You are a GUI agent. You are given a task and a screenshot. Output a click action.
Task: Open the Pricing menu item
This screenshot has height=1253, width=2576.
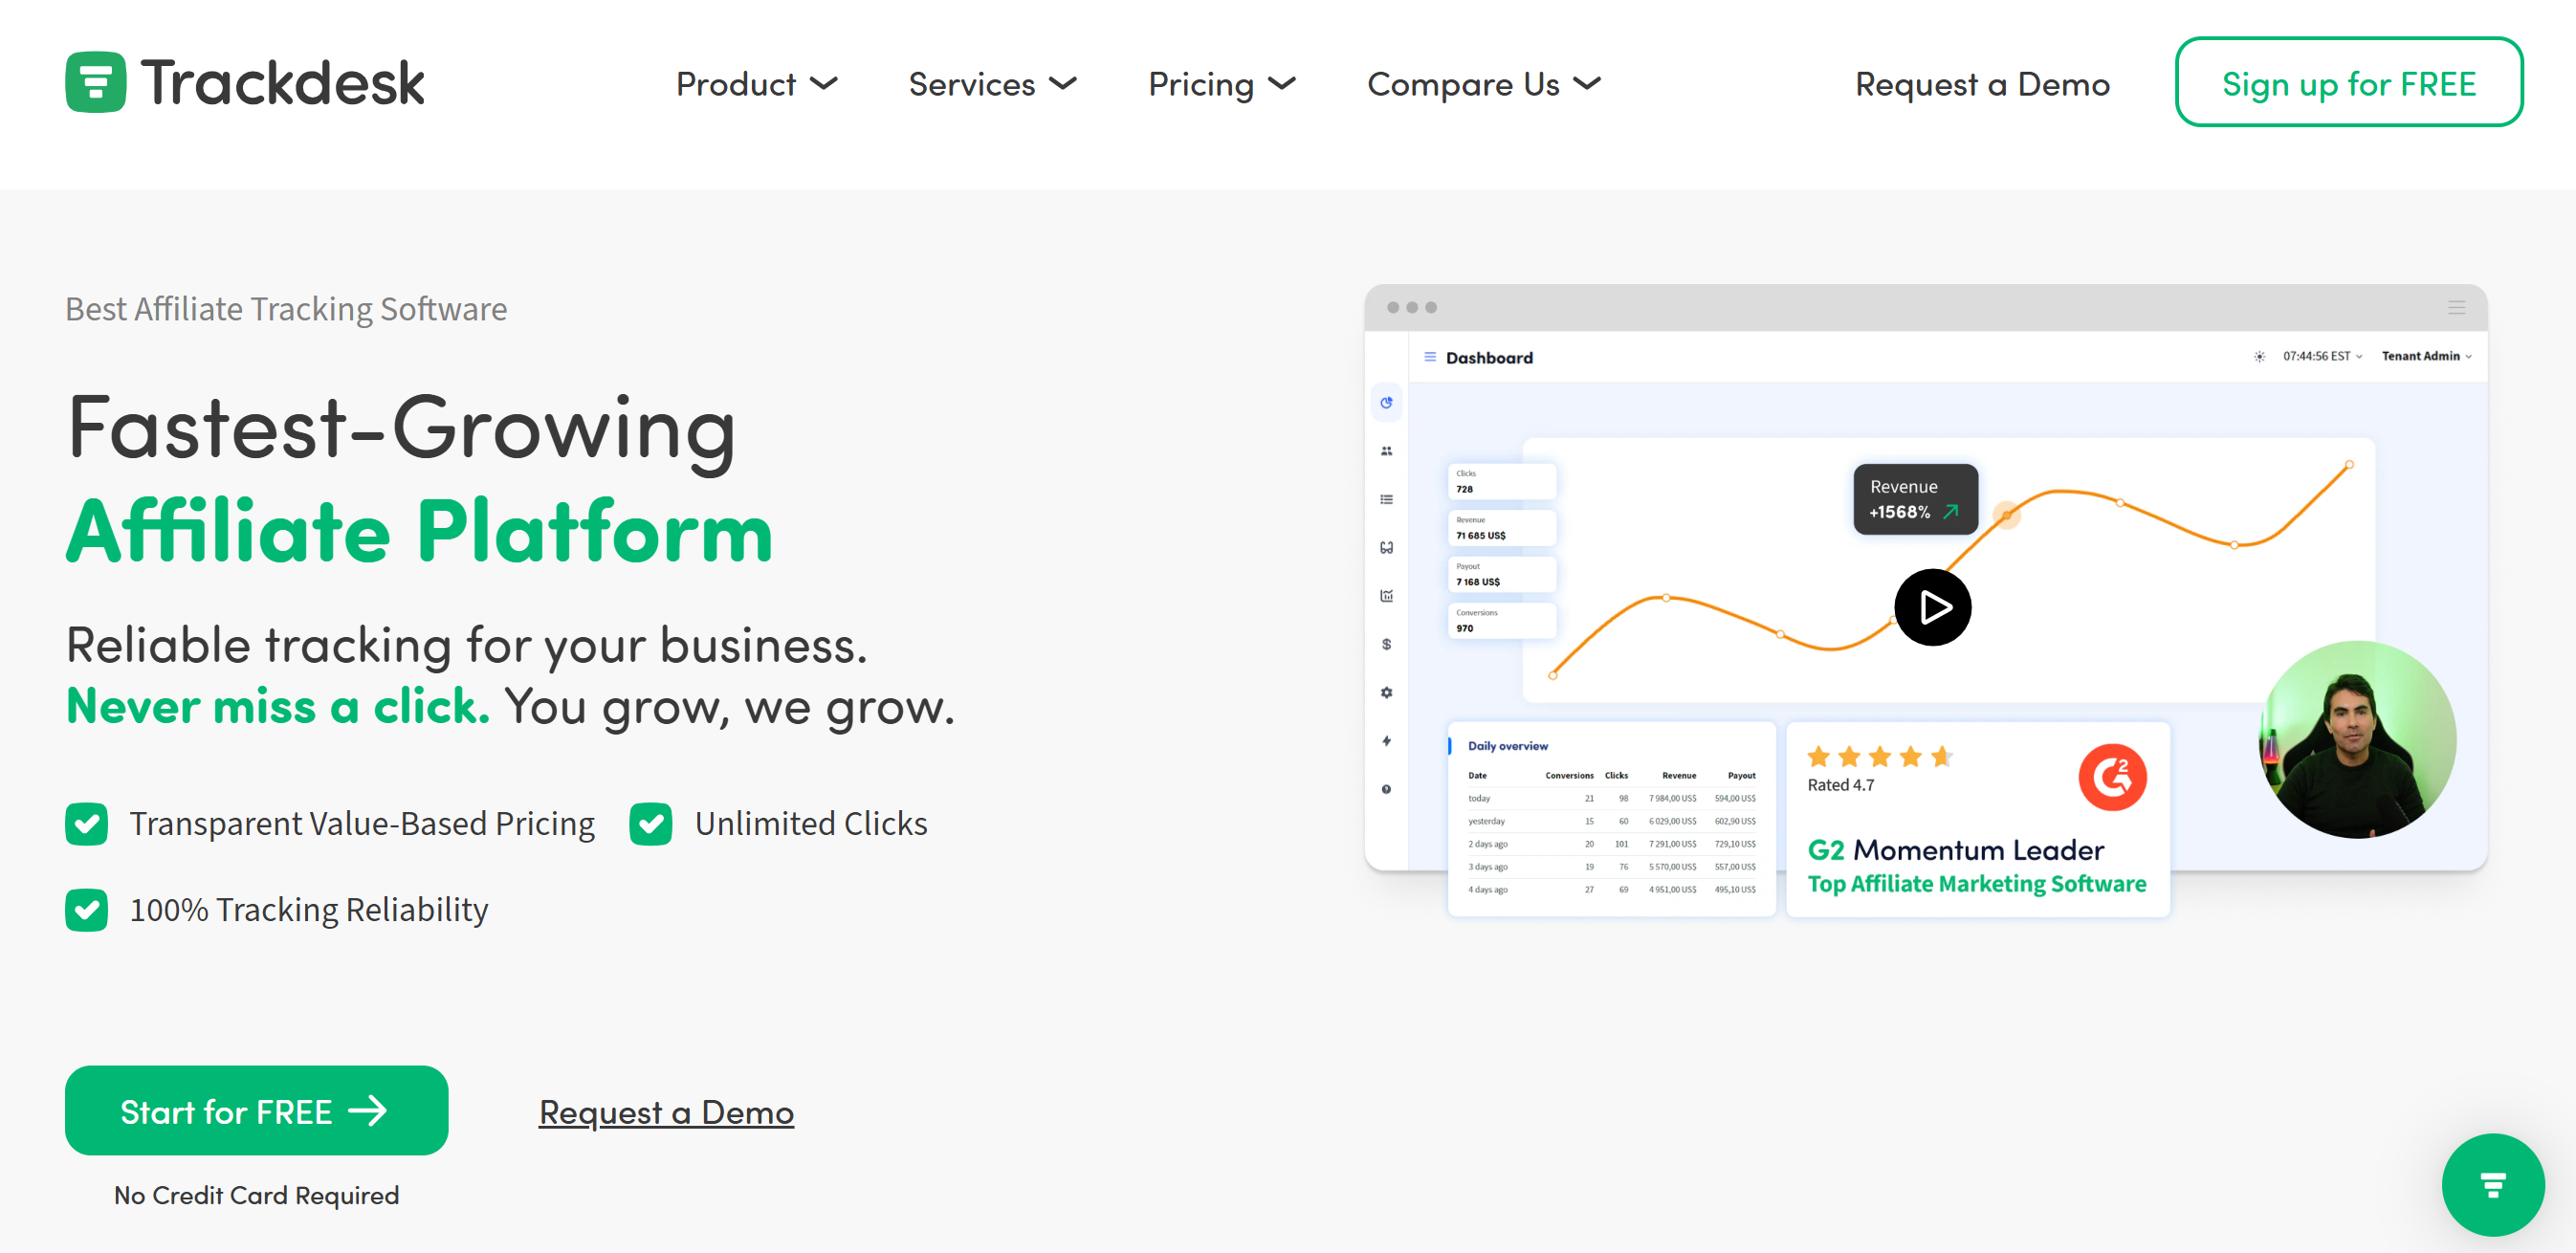coord(1222,84)
